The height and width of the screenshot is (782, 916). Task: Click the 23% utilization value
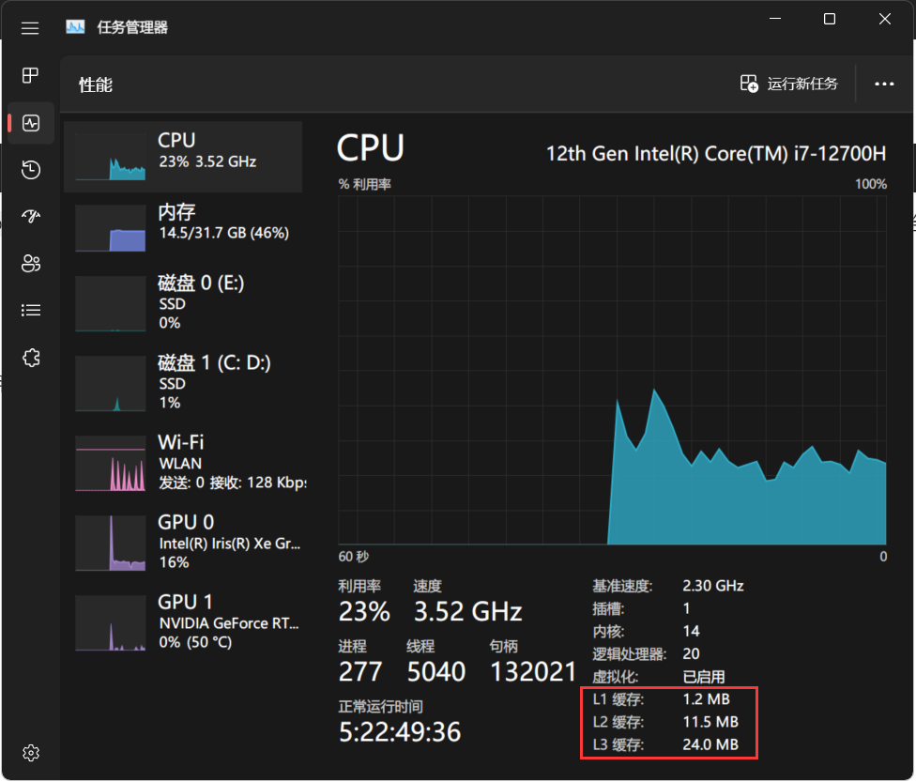(x=364, y=612)
